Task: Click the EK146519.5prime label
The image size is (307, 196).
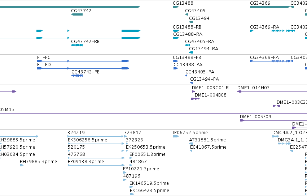Action: [149, 184]
